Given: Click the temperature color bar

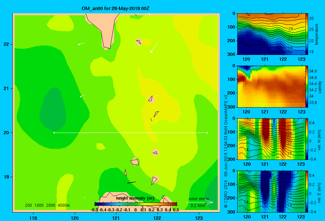Looking at the screenshot, I should point(307,34).
